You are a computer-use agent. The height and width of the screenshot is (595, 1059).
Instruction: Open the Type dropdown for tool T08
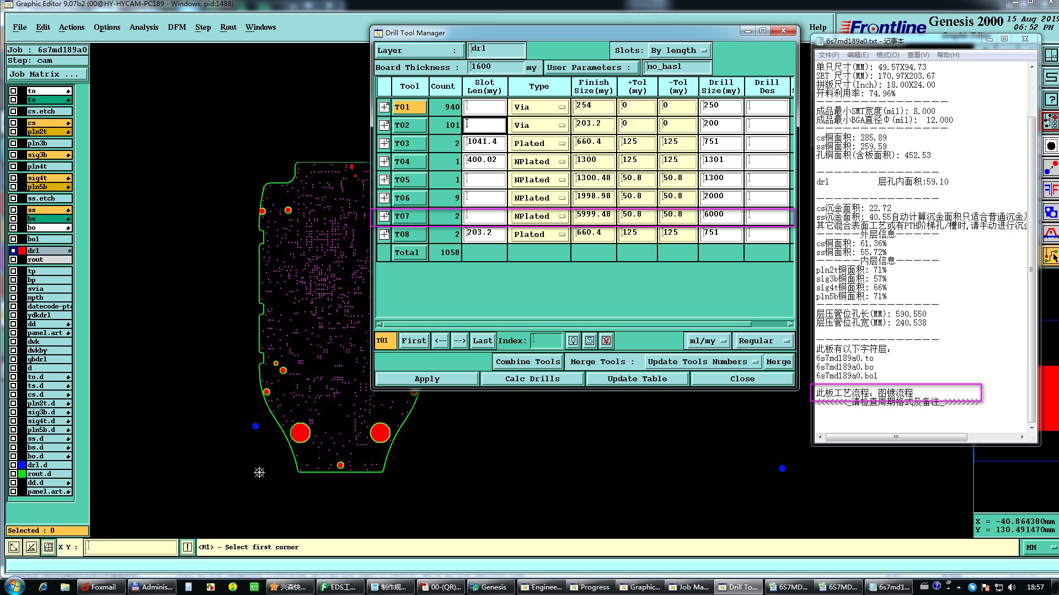pyautogui.click(x=539, y=235)
